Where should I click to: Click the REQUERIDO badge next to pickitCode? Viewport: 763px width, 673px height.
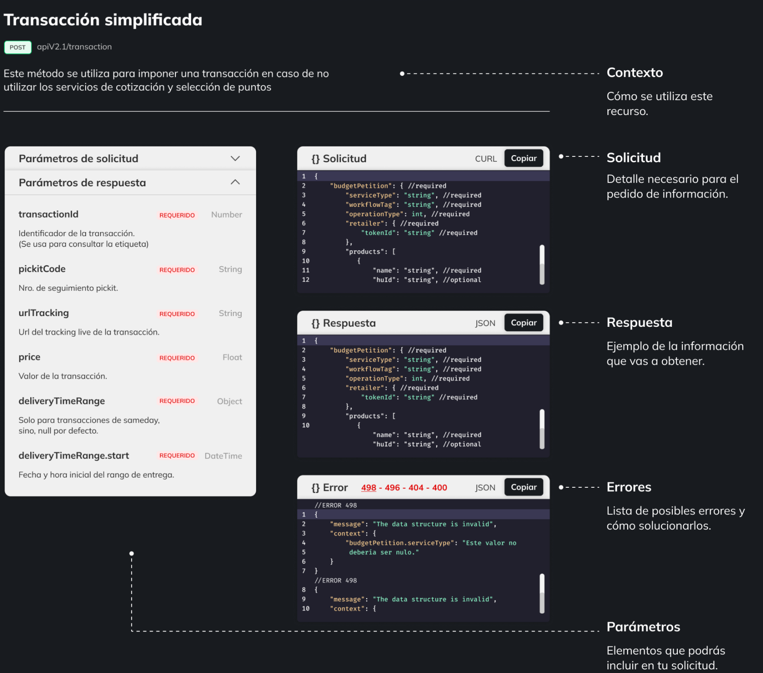[177, 270]
